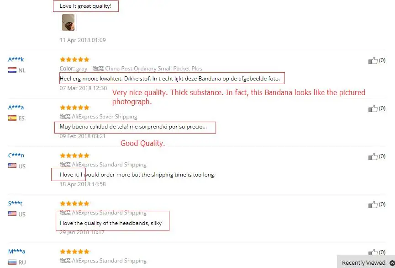
Task: Click thumbs-up on A***a's Spanish review
Action: point(373,108)
